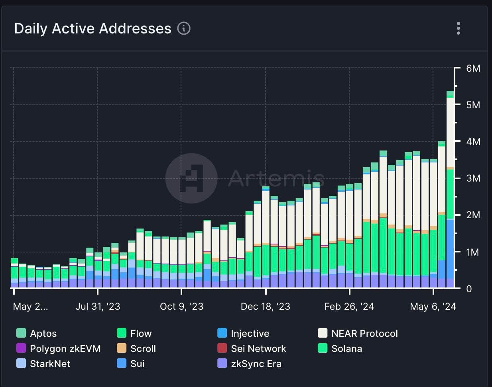
Task: Click the bar above the Feb 26, '24 tick
Action: click(350, 236)
